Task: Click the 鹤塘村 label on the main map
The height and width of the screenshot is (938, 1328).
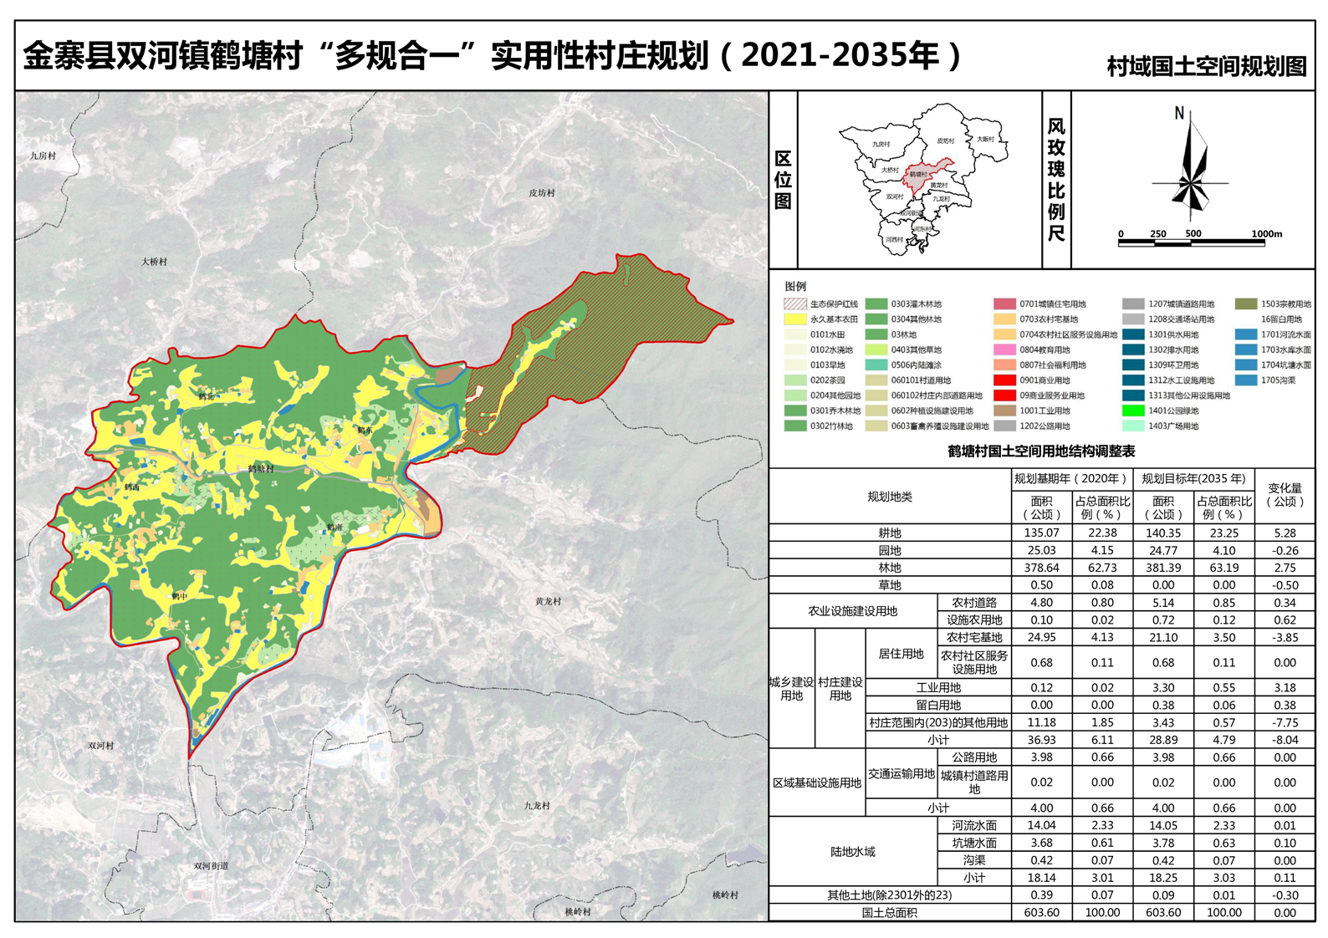Action: (261, 469)
